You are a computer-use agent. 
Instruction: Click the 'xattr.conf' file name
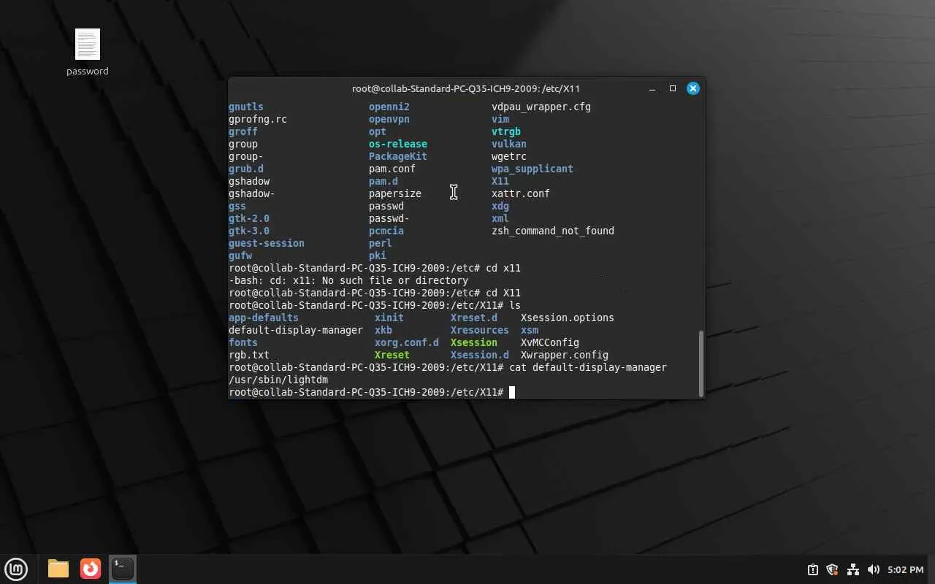pos(521,193)
